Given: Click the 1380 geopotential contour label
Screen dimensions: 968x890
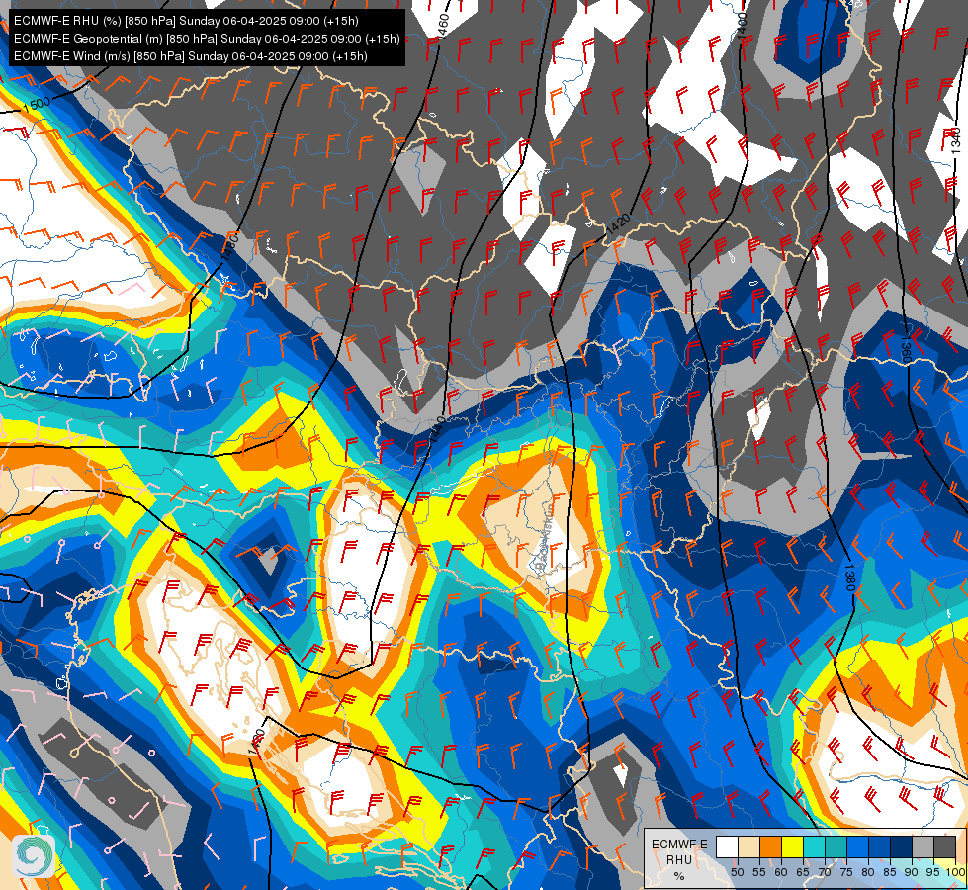Looking at the screenshot, I should (x=849, y=577).
